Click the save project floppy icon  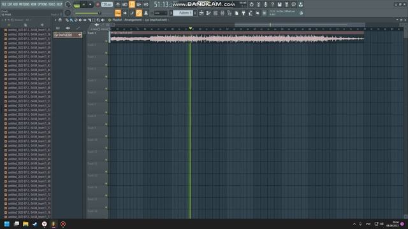point(279,4)
